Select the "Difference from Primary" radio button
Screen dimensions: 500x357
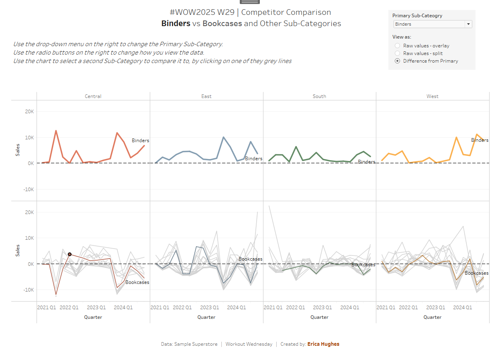[x=398, y=61]
